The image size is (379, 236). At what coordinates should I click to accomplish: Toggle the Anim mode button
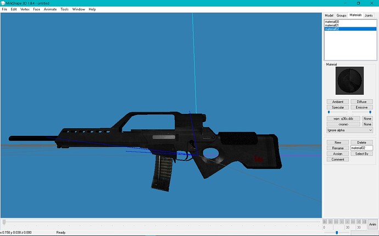[x=372, y=224]
